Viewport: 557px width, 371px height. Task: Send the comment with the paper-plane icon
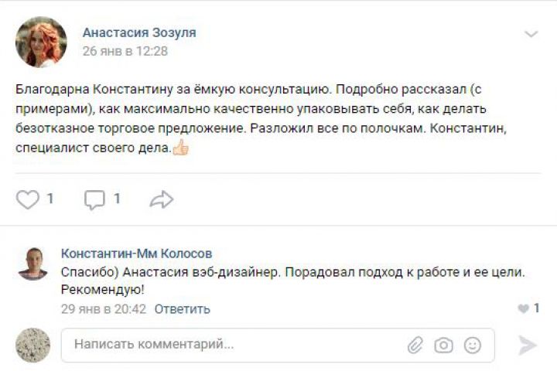point(528,345)
